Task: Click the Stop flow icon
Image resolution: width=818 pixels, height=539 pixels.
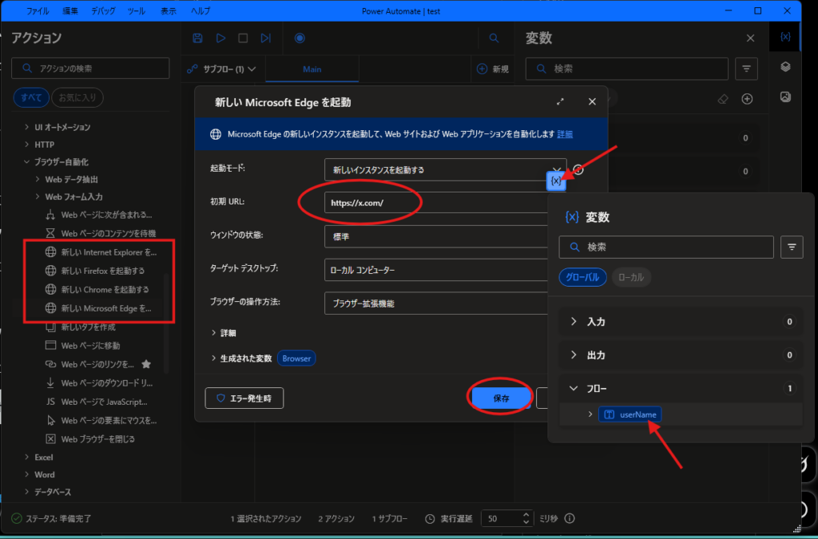Action: tap(243, 38)
